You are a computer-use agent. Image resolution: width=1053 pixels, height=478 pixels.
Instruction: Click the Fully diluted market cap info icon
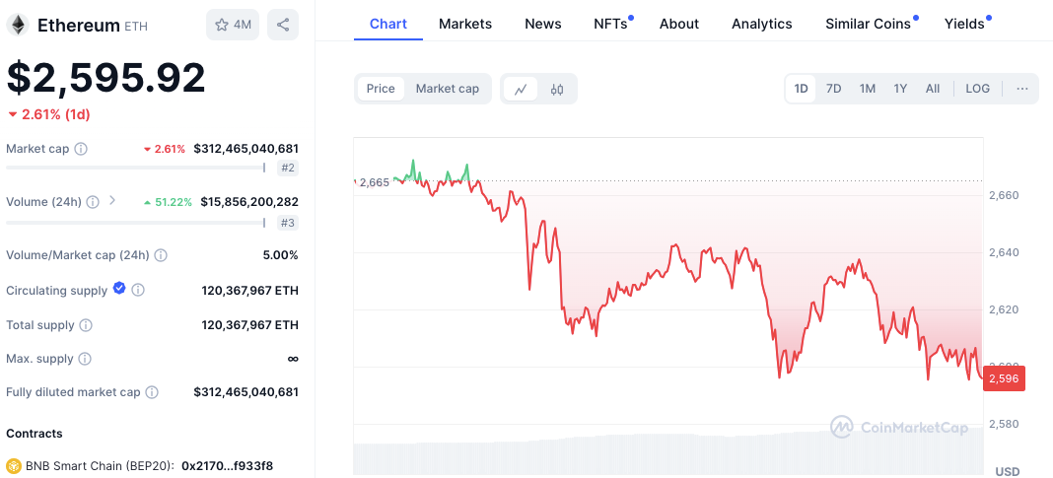tap(153, 392)
